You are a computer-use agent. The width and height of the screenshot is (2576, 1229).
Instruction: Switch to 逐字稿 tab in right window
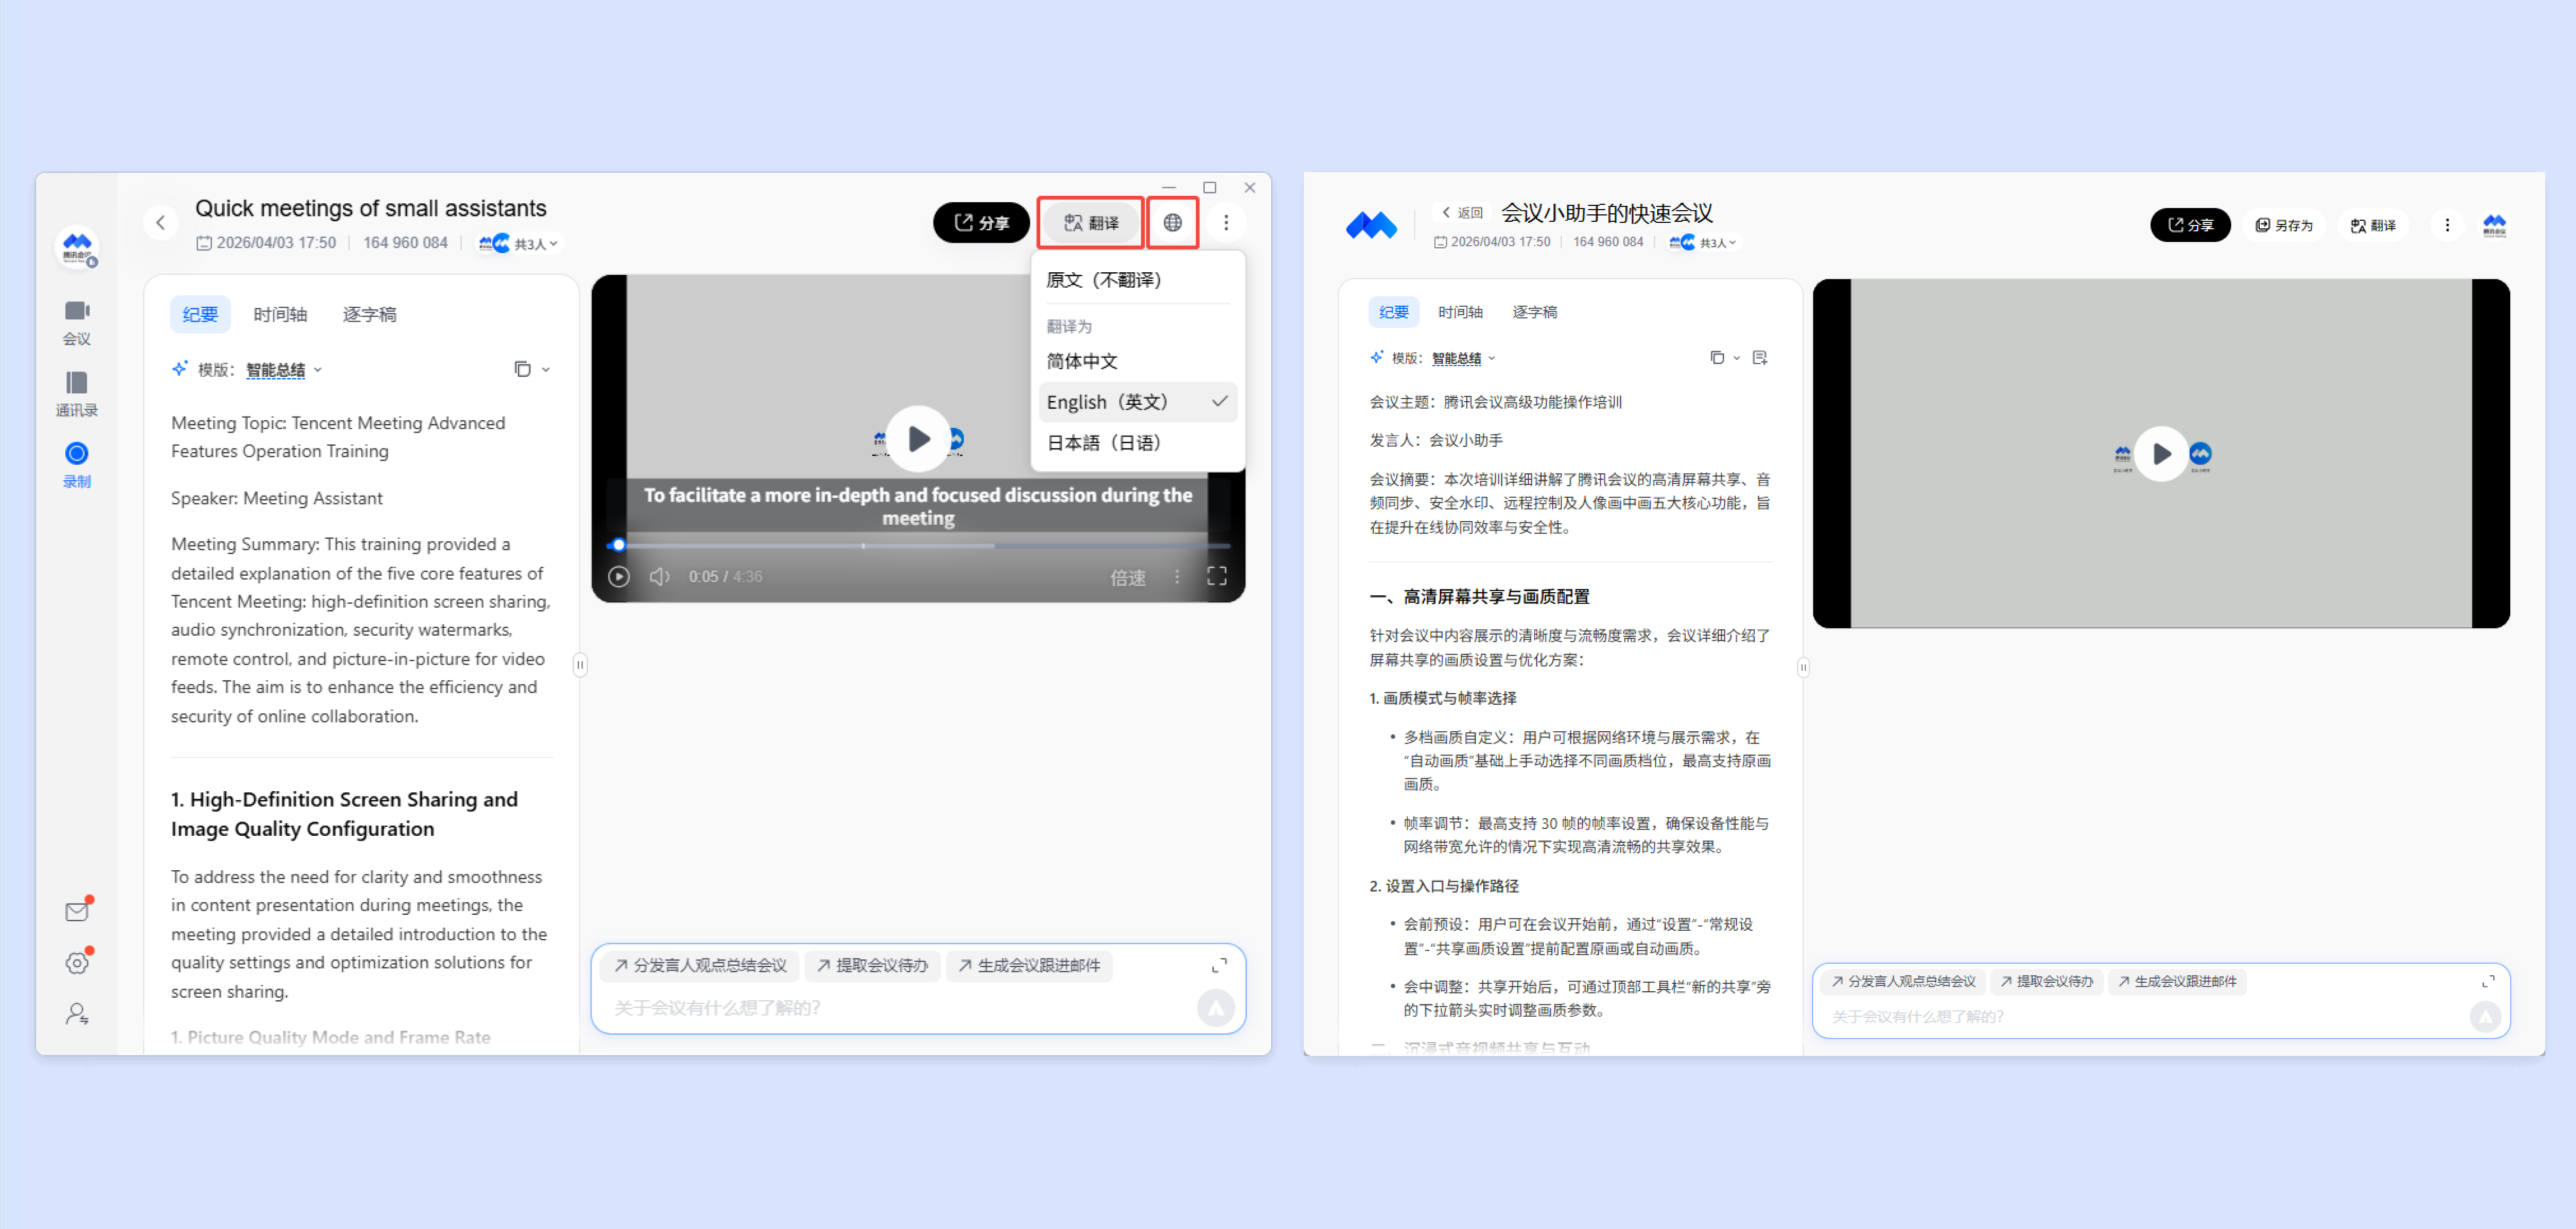pos(1534,312)
